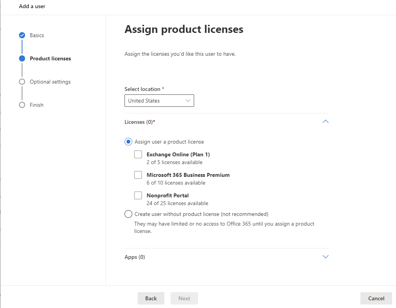Viewport: 396px width, 308px height.
Task: Click the completed Basics step checkmark icon
Action: [22, 35]
